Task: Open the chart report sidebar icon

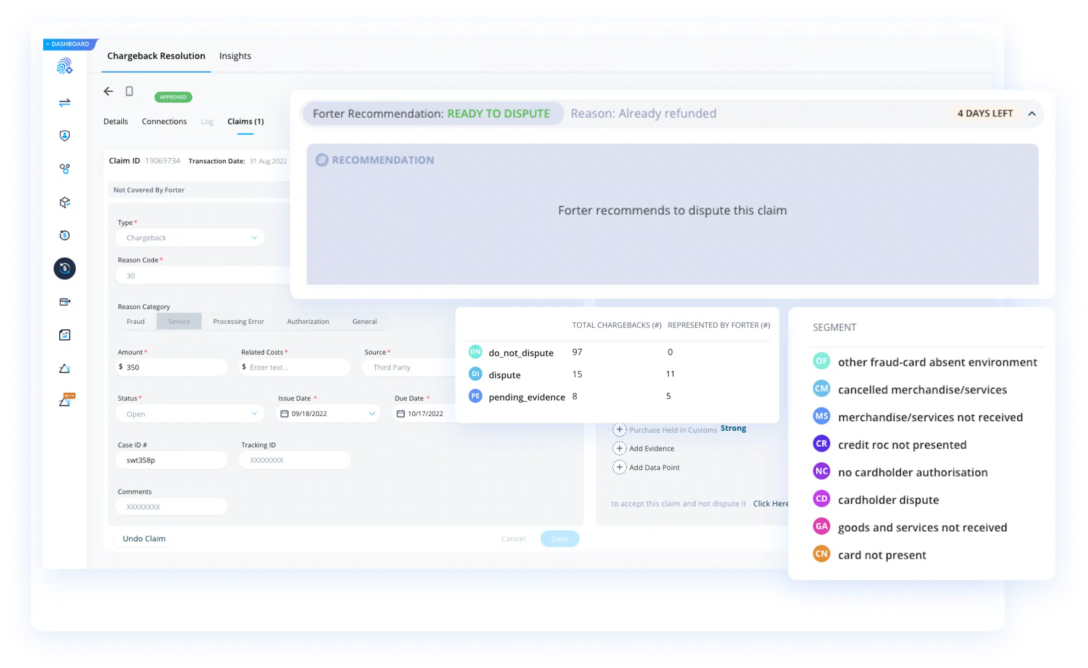Action: click(65, 335)
